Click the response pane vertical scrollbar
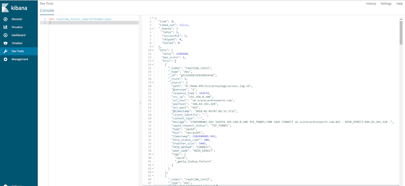The height and width of the screenshot is (186, 405). point(401,33)
